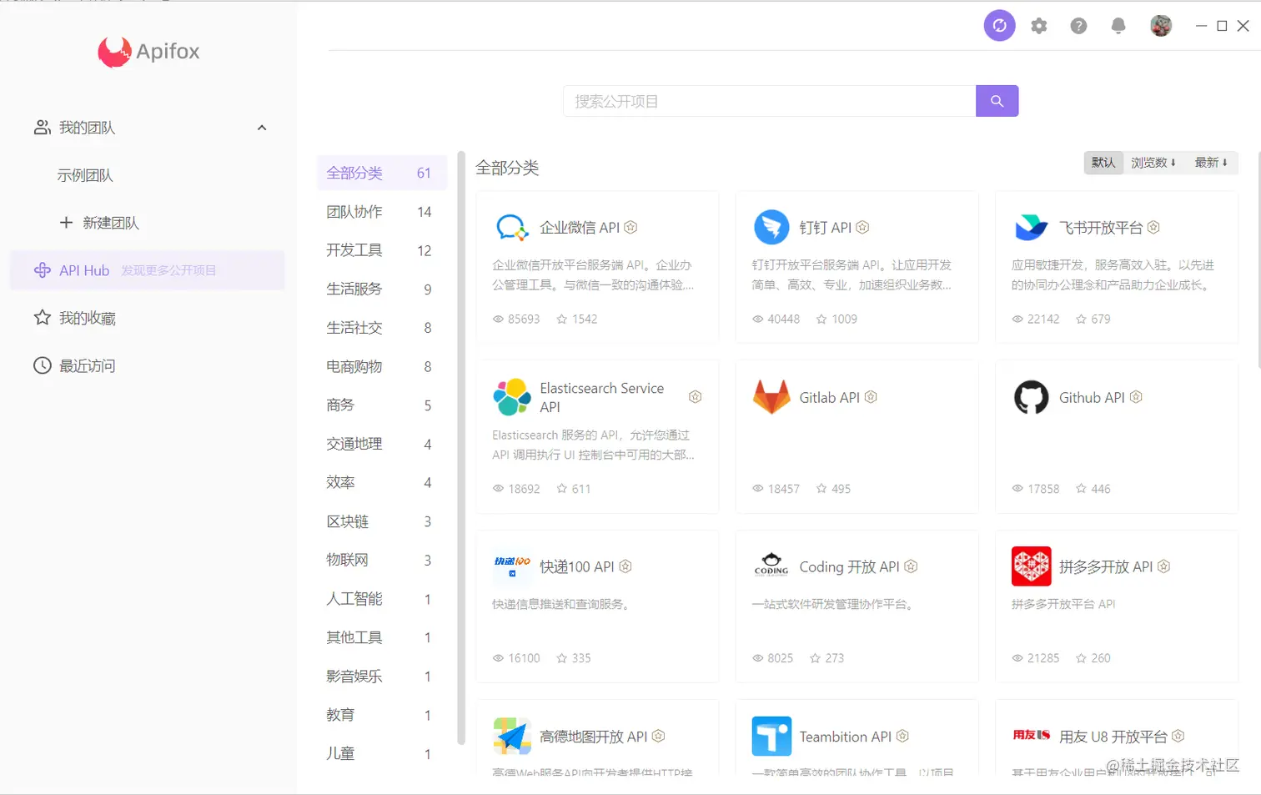1261x795 pixels.
Task: Click the purple sync refresh icon
Action: click(x=999, y=26)
